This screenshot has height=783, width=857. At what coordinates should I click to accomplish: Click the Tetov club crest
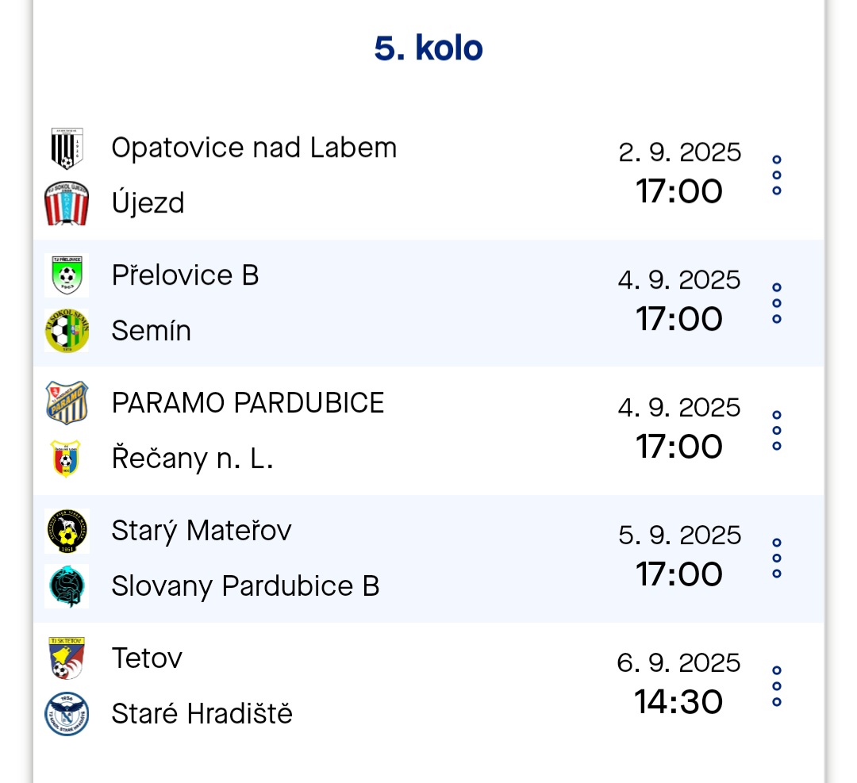point(67,658)
